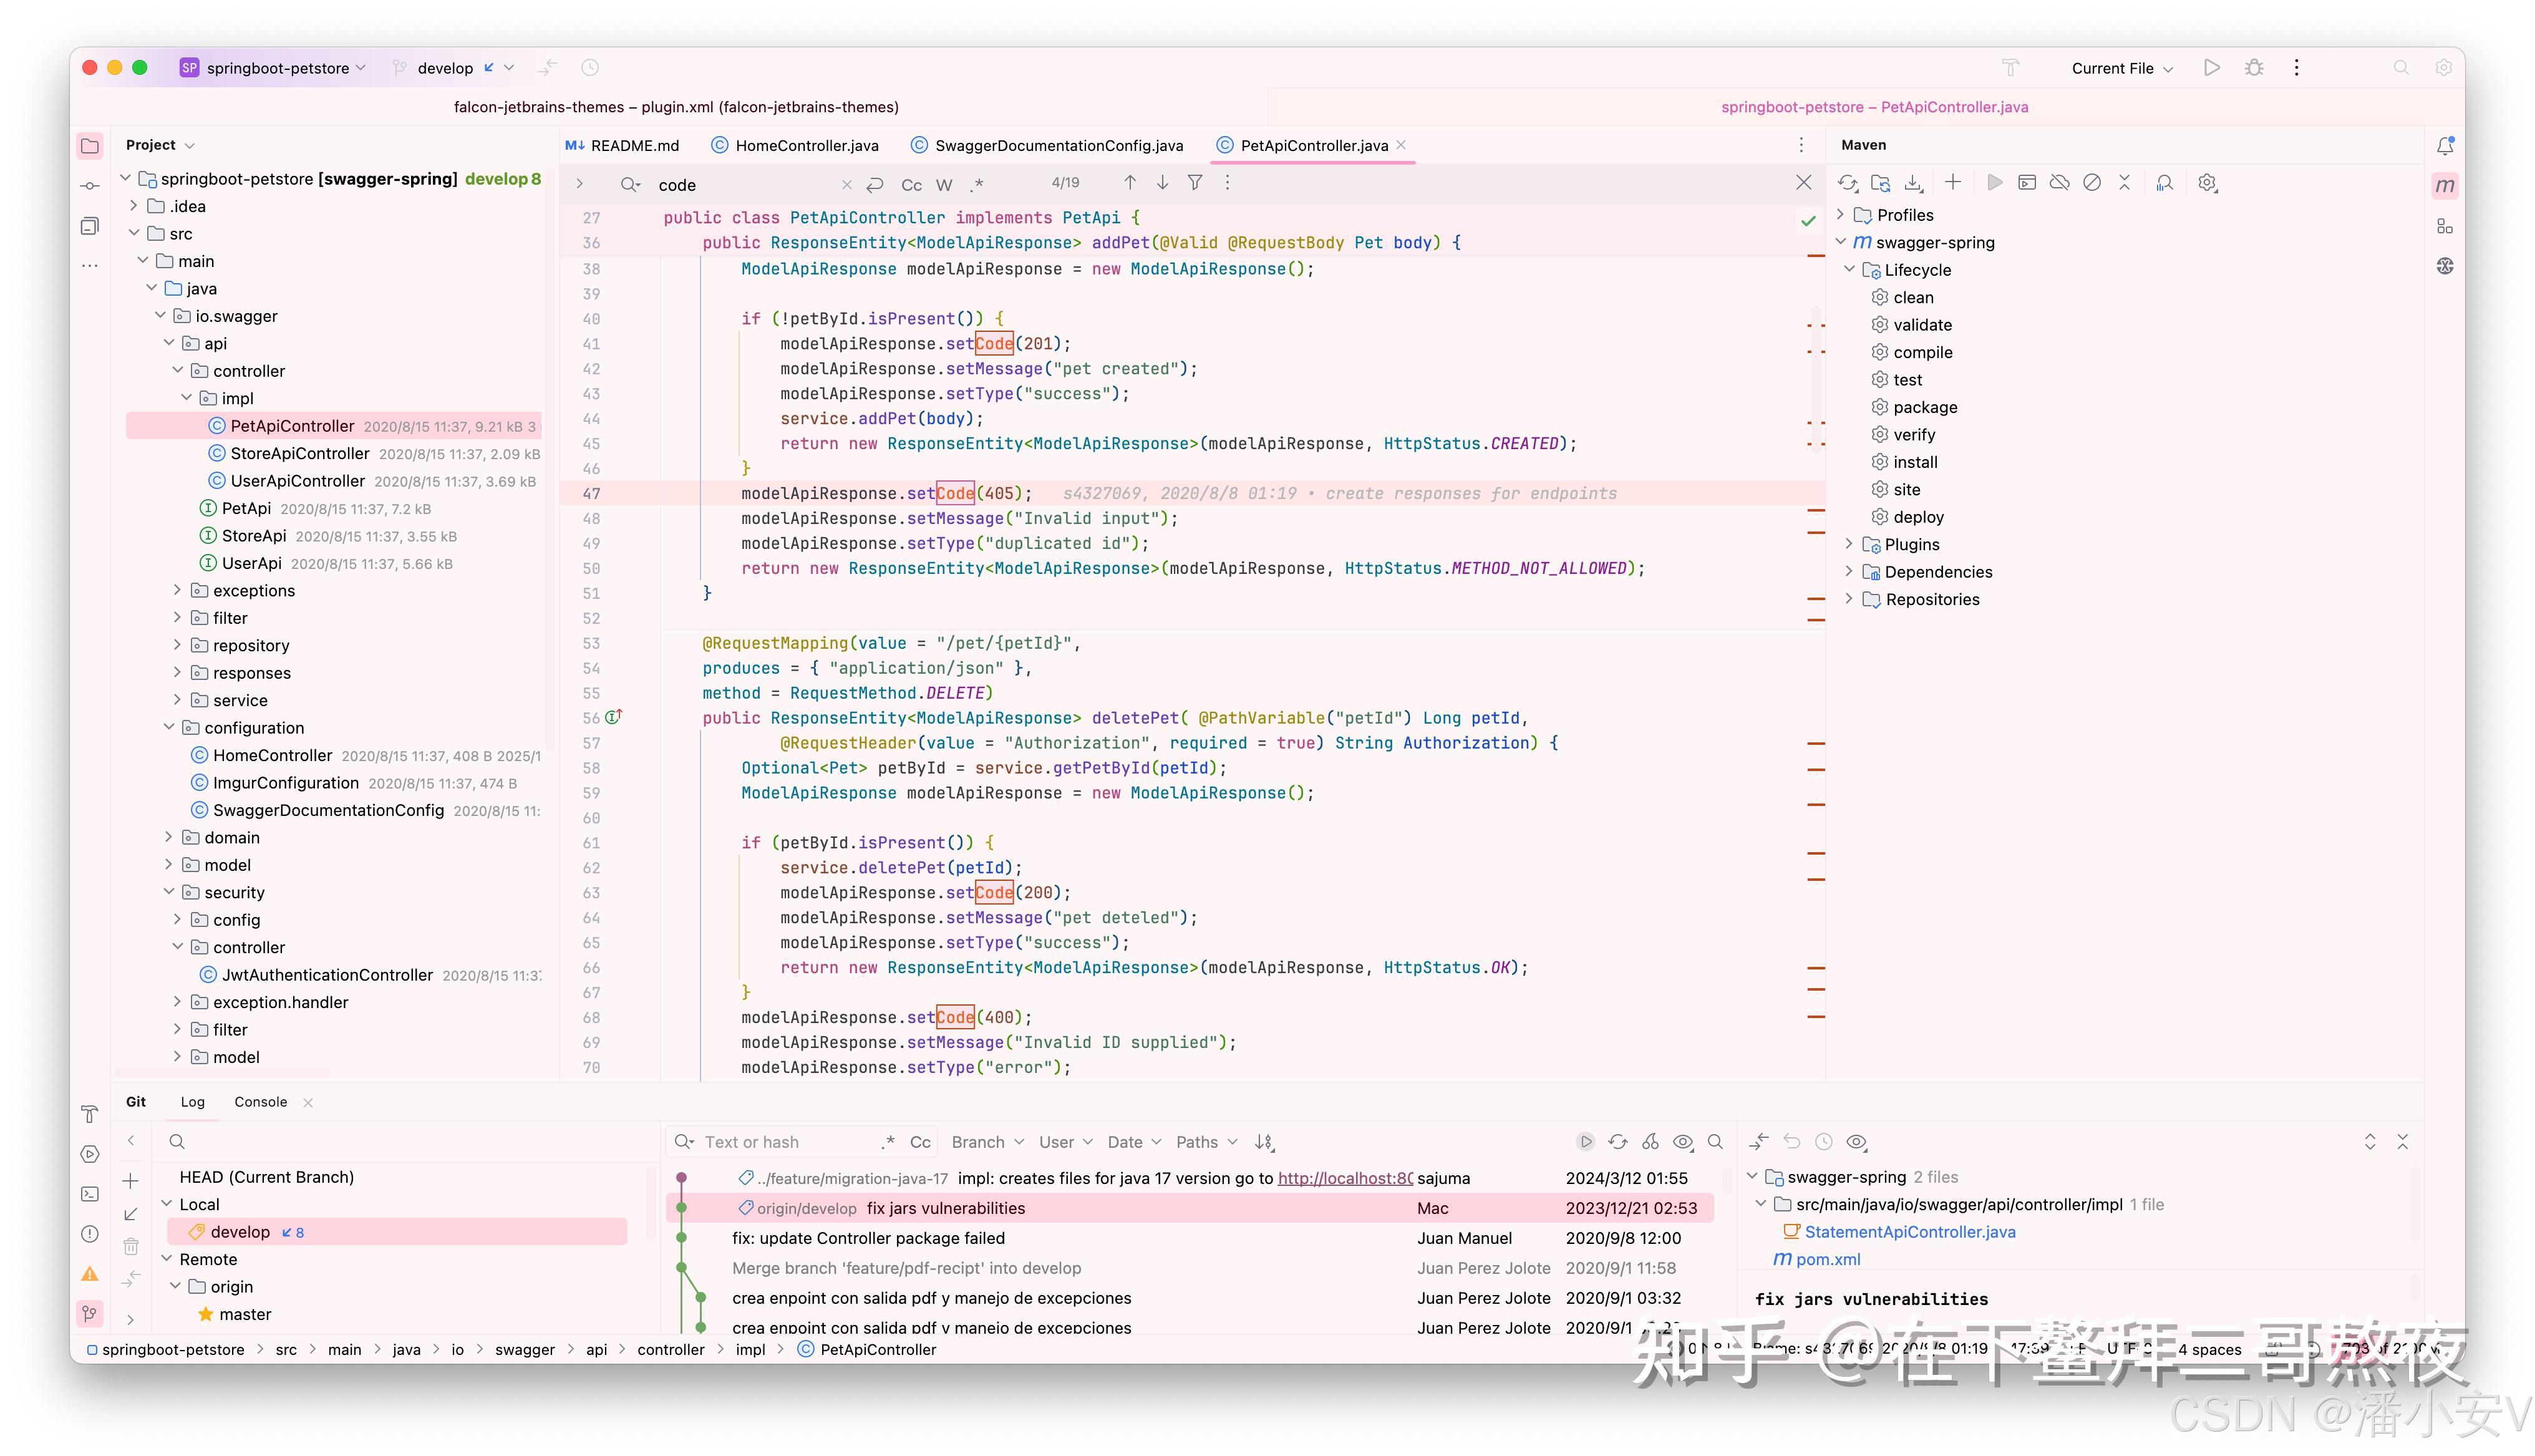2535x1456 pixels.
Task: Open the Console tab in Git panel
Action: click(260, 1102)
